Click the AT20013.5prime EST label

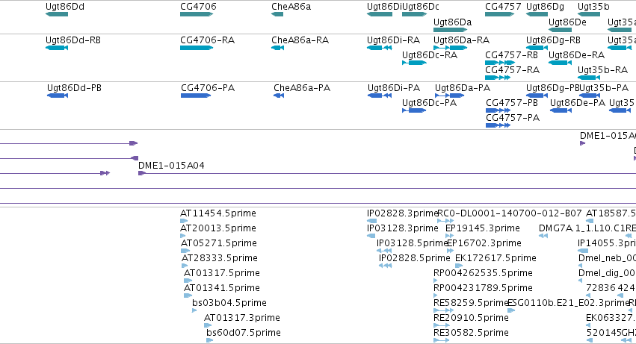(218, 228)
